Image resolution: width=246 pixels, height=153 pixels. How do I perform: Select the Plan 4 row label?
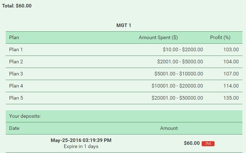pyautogui.click(x=16, y=86)
